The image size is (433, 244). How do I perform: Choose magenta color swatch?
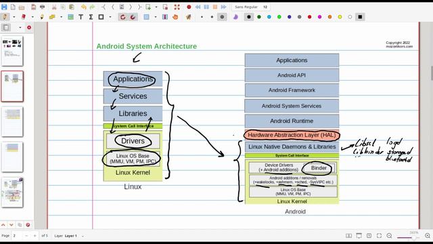(x=319, y=17)
